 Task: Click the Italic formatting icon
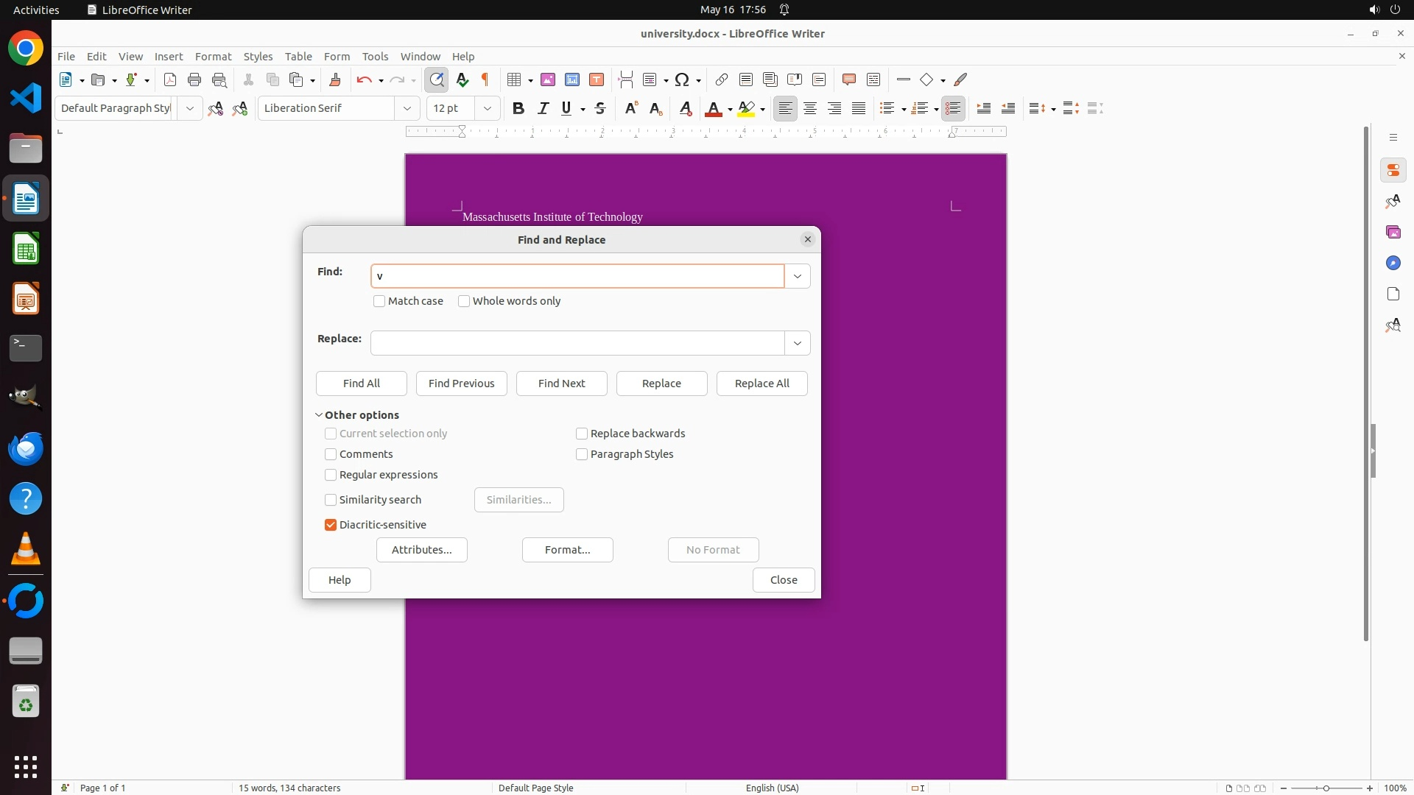pos(544,108)
